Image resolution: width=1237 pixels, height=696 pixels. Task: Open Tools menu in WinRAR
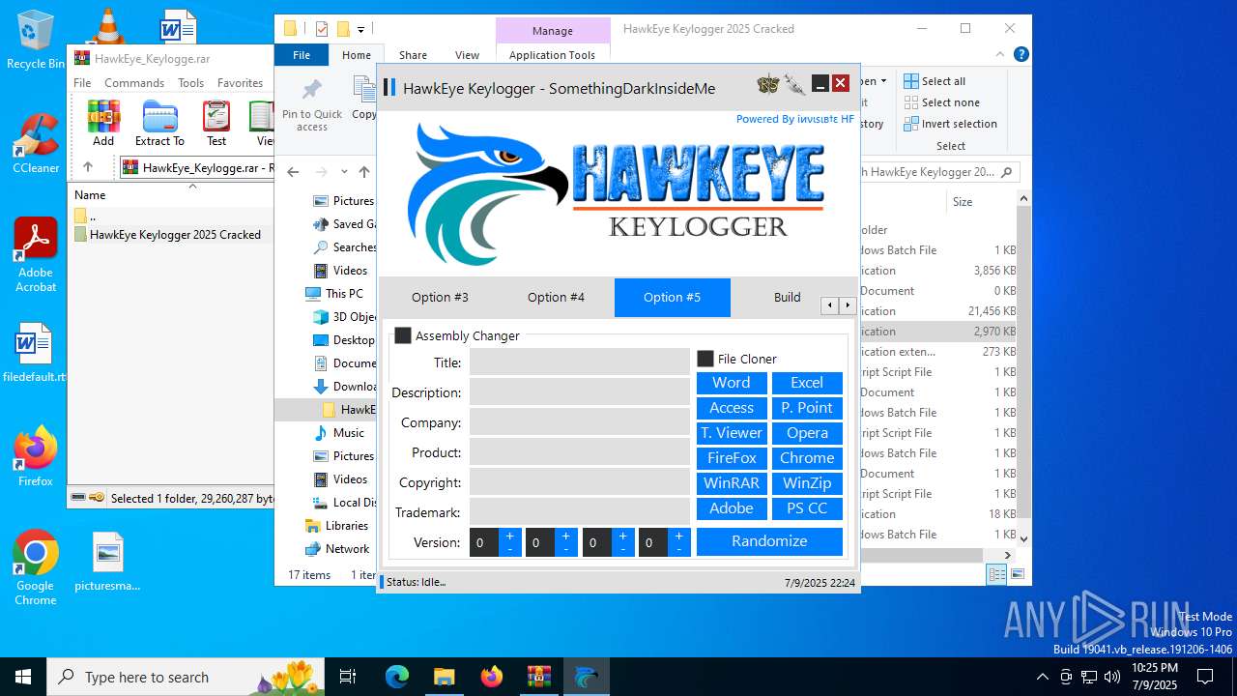pyautogui.click(x=190, y=83)
